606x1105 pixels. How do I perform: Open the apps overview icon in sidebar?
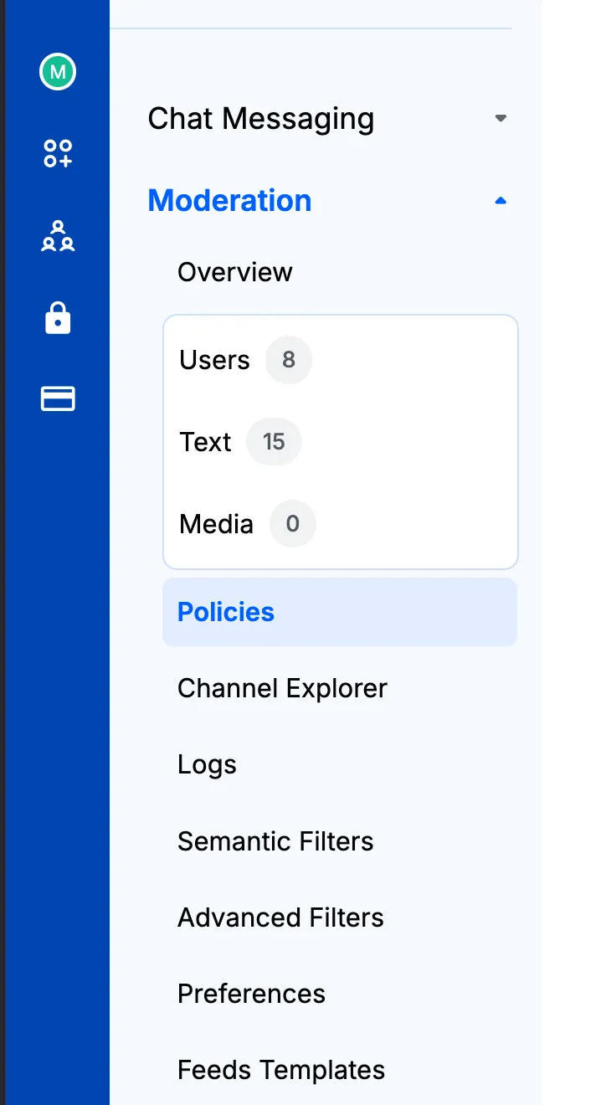click(57, 154)
